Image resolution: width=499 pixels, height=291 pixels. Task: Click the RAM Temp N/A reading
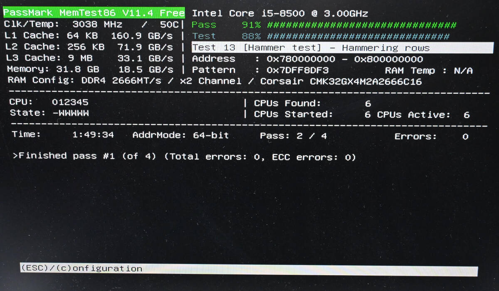pyautogui.click(x=429, y=70)
